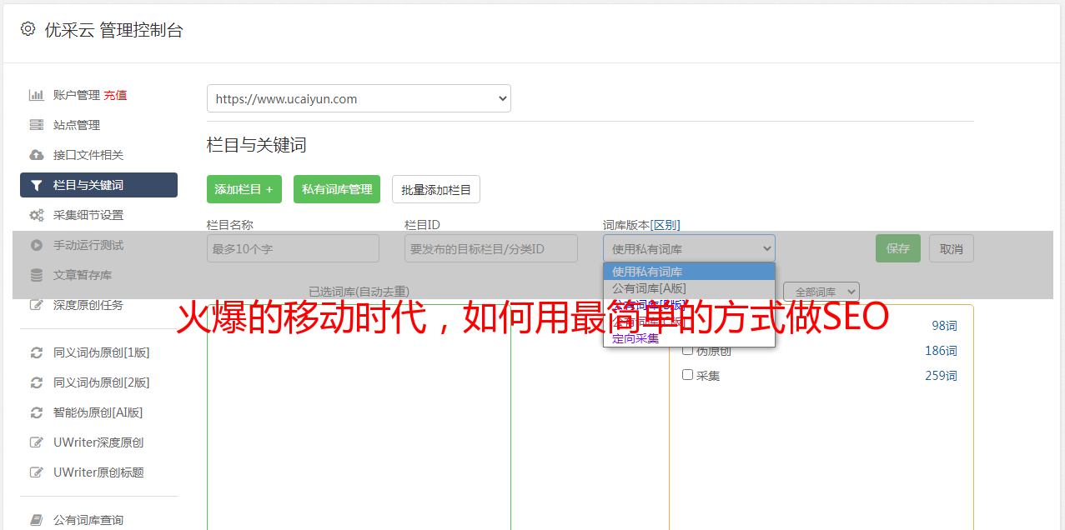1065x530 pixels.
Task: Click the 186词 count
Action: pos(941,351)
